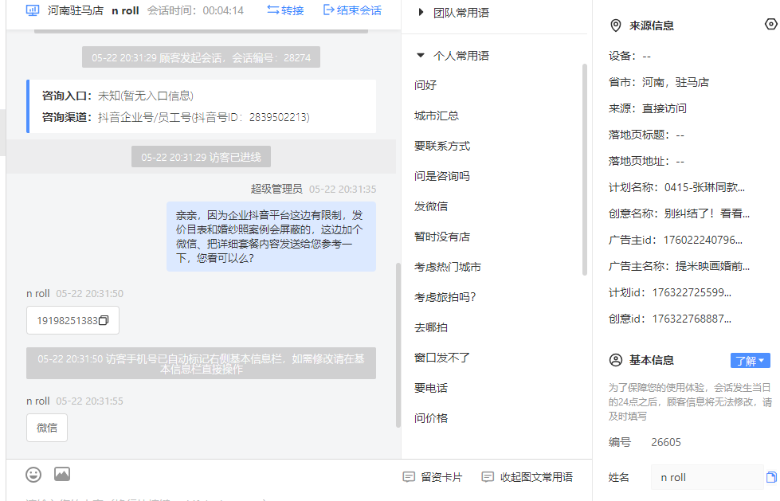Screen dimensions: 780x501
Task: Click the 来源 直接访问 line
Action: pos(648,109)
